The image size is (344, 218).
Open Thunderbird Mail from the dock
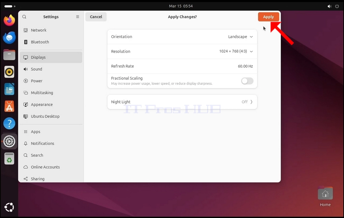9,38
